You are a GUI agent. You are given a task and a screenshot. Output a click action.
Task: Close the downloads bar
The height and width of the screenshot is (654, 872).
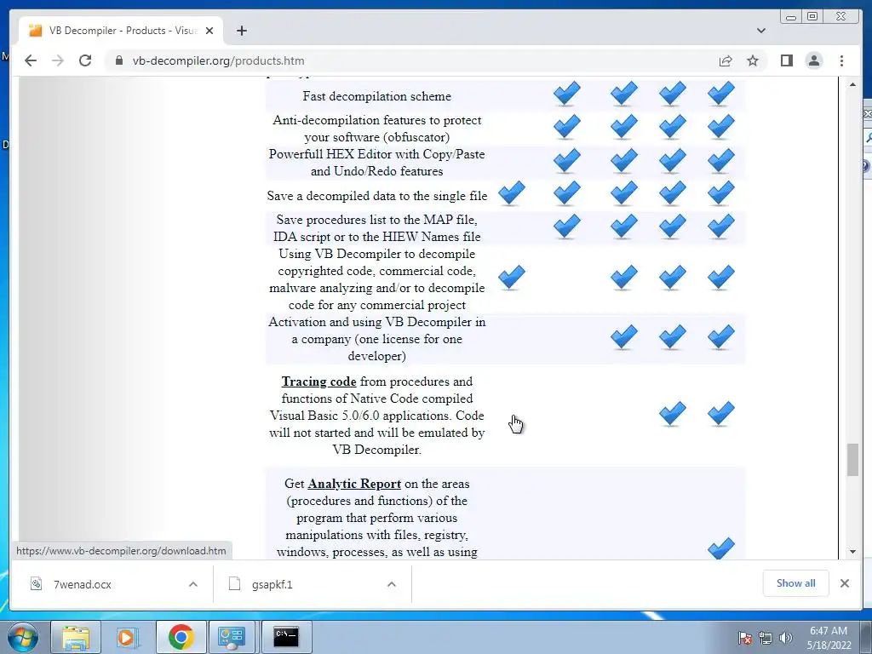click(x=844, y=582)
